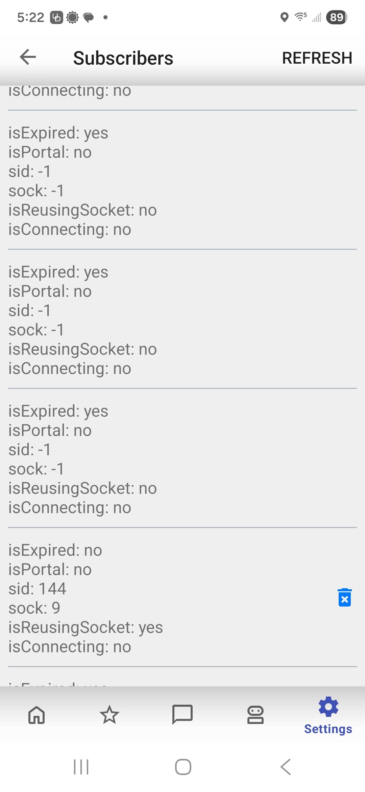Select the Settings tab

(328, 716)
